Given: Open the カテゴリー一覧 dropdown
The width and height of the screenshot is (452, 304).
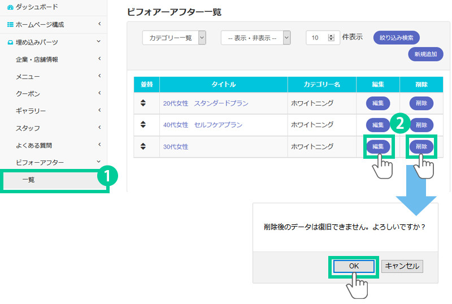Looking at the screenshot, I should click(x=174, y=38).
